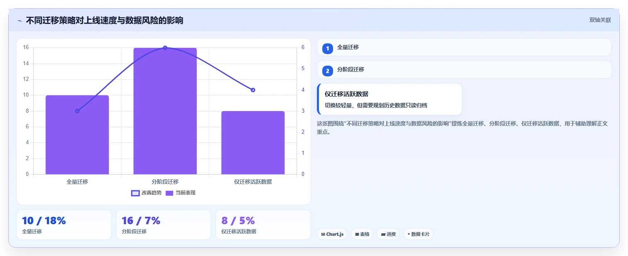Click the 全量迁移 x-axis label
Screen dimensions: 628x256
77,182
